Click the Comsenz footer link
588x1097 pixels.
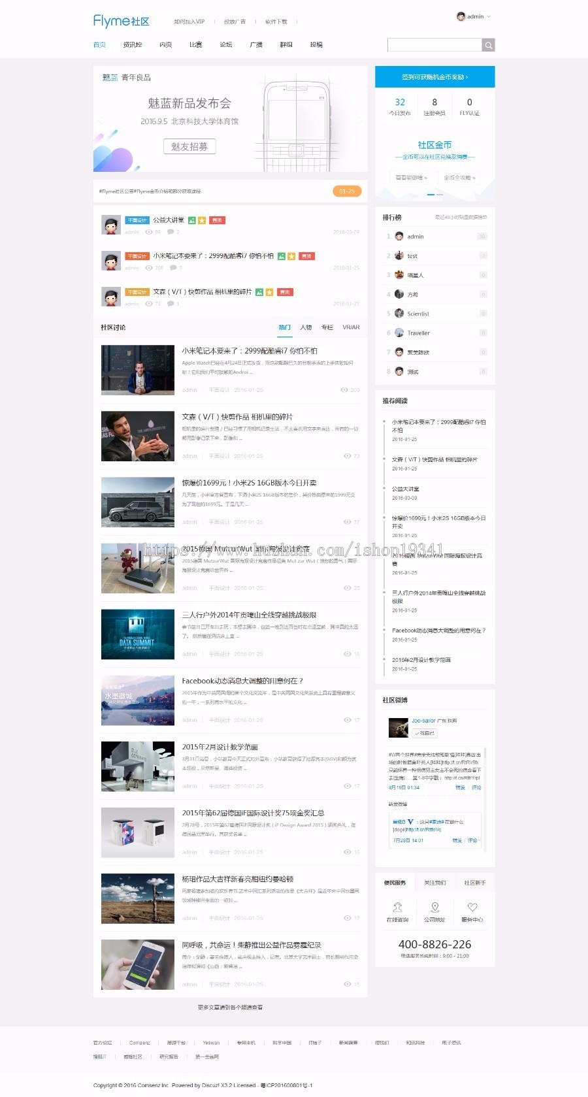140,1043
